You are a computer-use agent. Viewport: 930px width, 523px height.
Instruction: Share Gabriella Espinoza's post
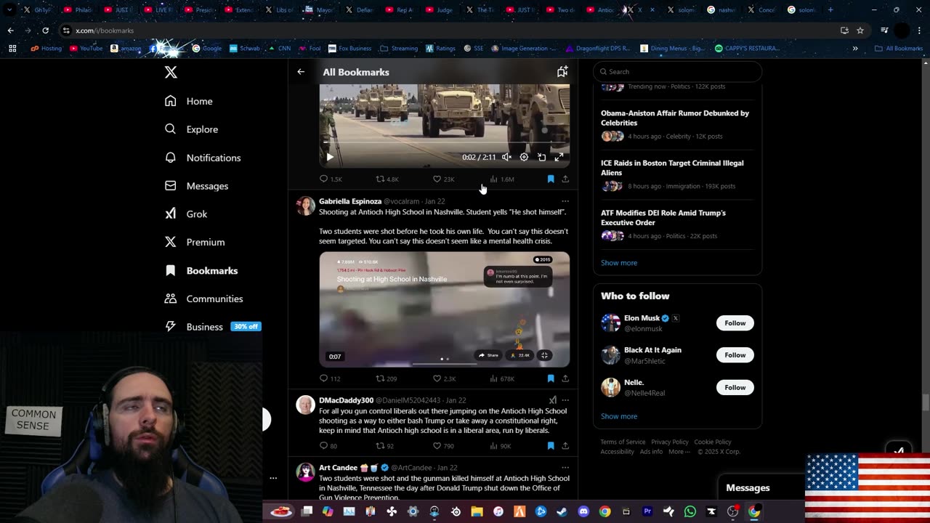(565, 378)
